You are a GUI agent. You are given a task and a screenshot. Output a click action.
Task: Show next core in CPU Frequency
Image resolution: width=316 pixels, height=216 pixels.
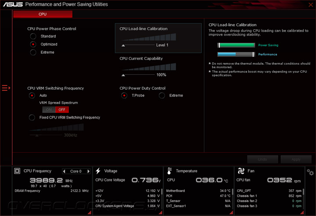click(88, 171)
